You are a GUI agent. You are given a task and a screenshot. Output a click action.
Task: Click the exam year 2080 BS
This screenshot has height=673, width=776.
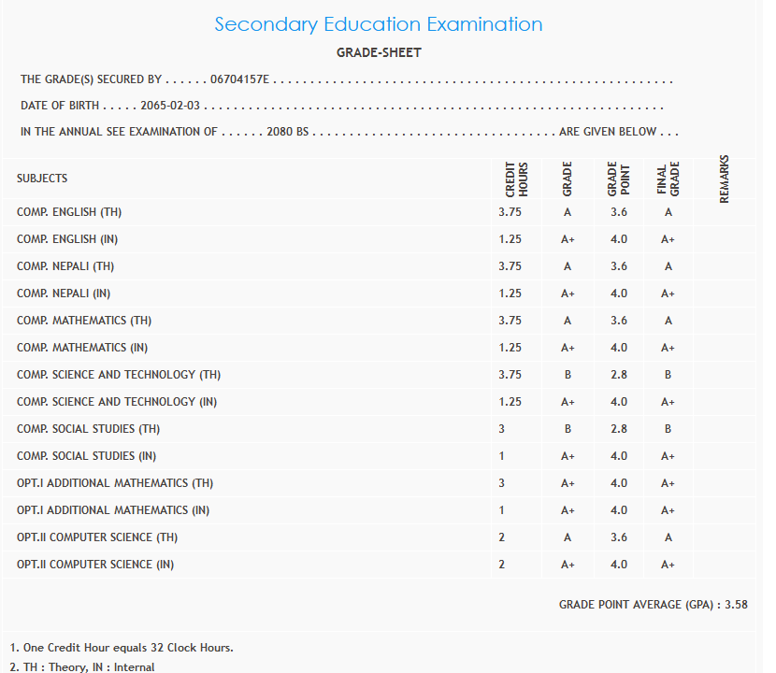point(287,132)
